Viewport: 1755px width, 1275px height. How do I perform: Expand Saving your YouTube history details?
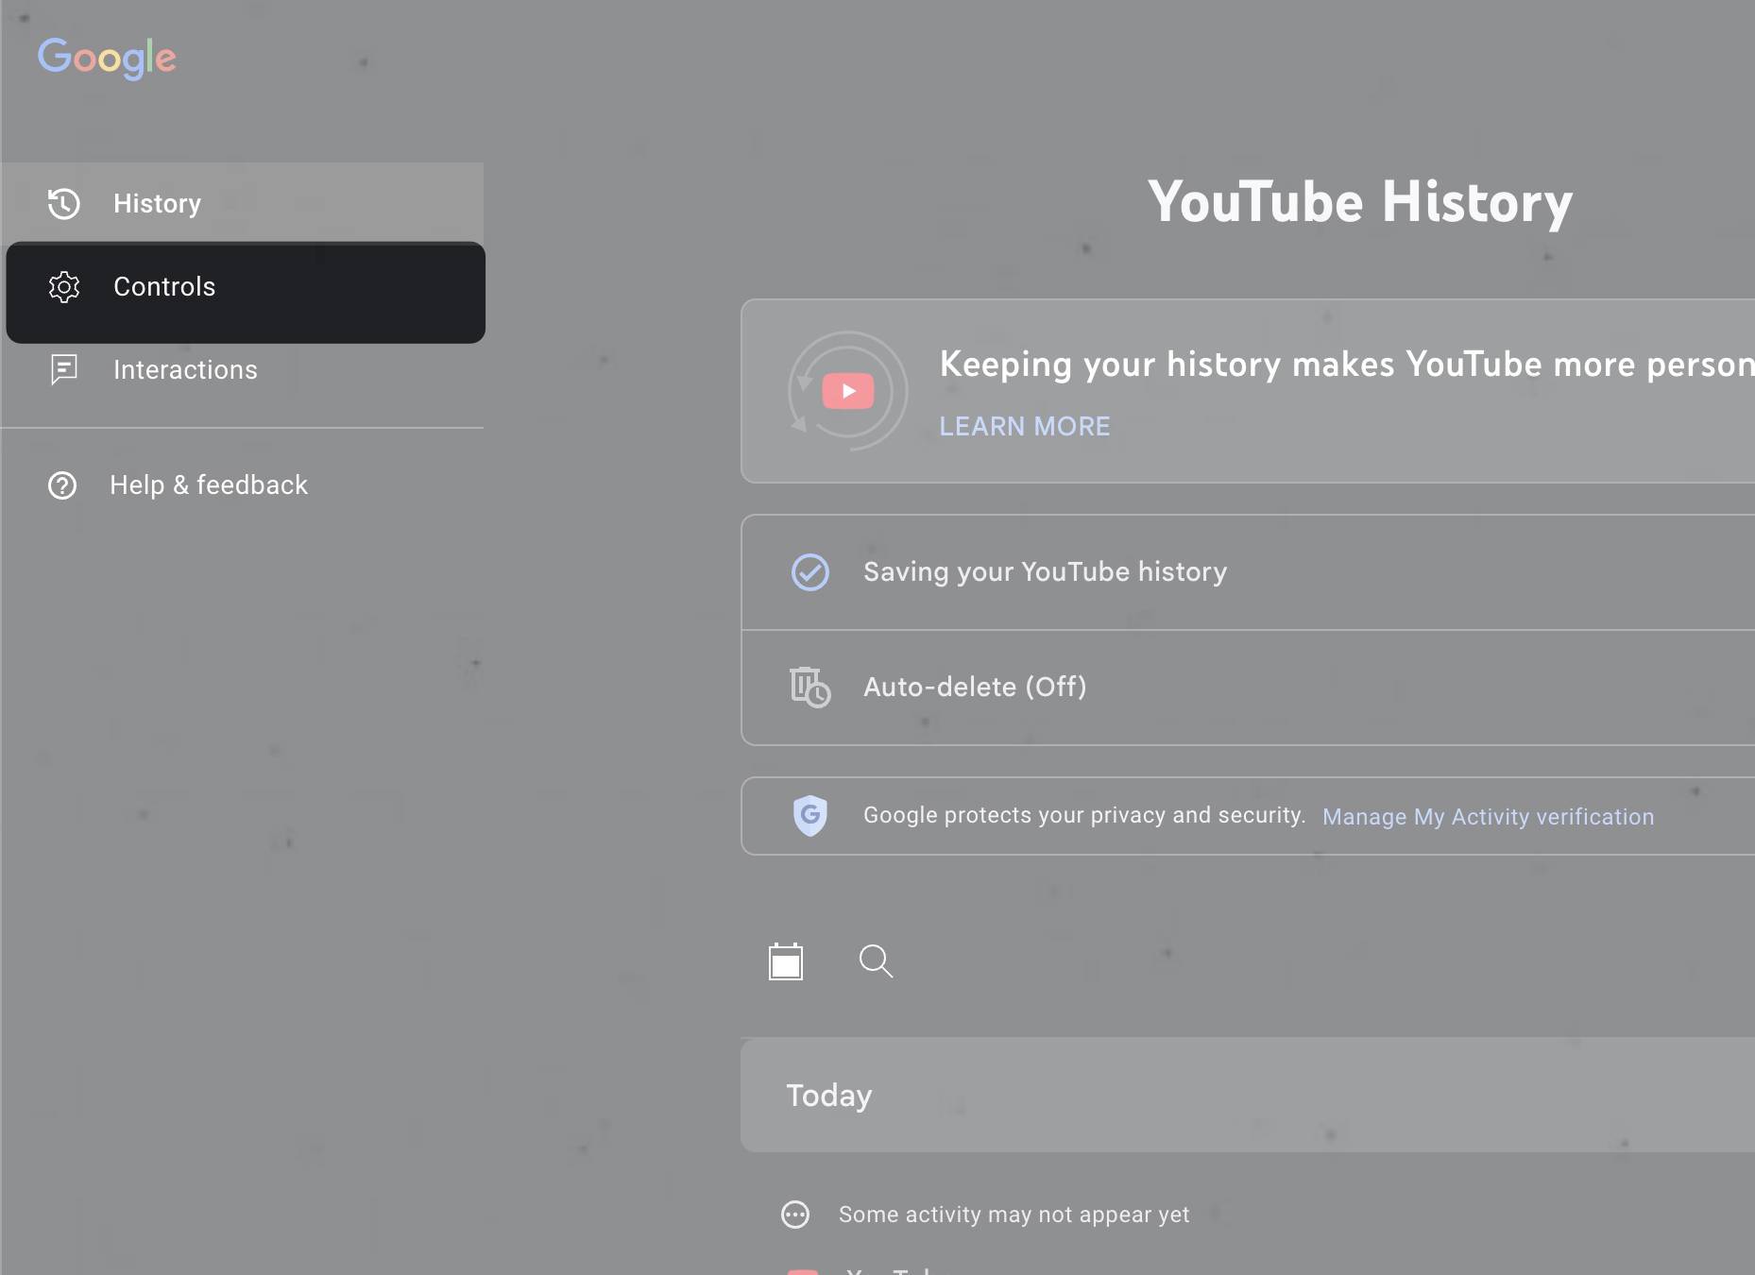1044,571
